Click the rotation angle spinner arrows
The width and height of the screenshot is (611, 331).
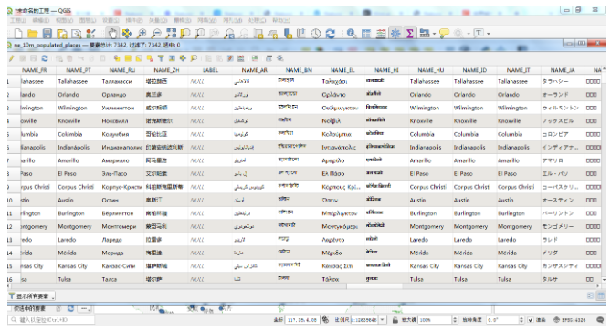521,320
